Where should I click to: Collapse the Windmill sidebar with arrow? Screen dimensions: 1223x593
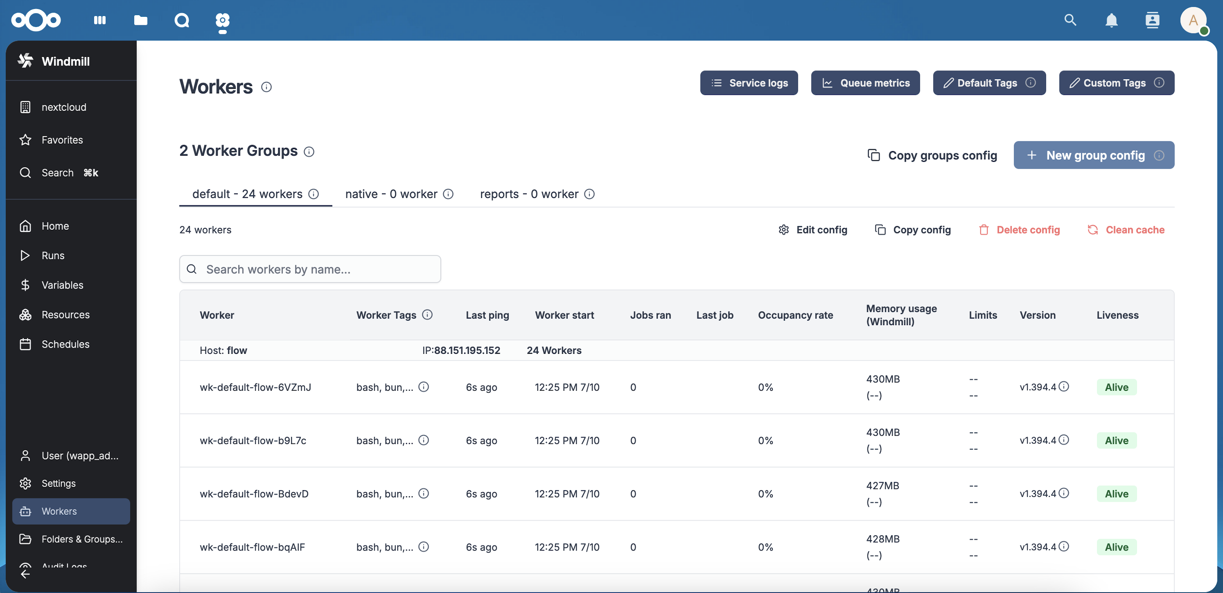pyautogui.click(x=25, y=573)
